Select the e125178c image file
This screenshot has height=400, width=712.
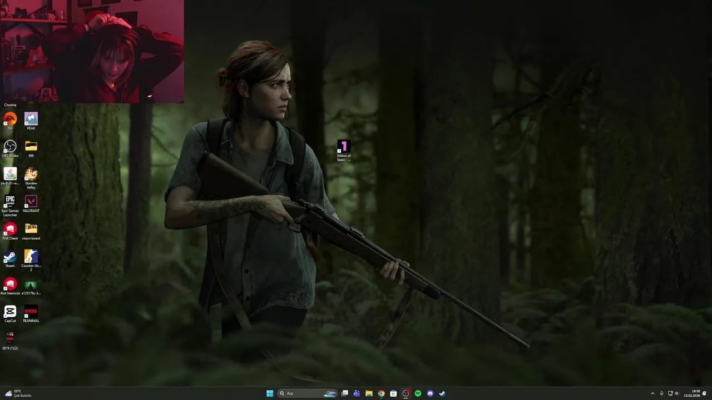coord(31,286)
